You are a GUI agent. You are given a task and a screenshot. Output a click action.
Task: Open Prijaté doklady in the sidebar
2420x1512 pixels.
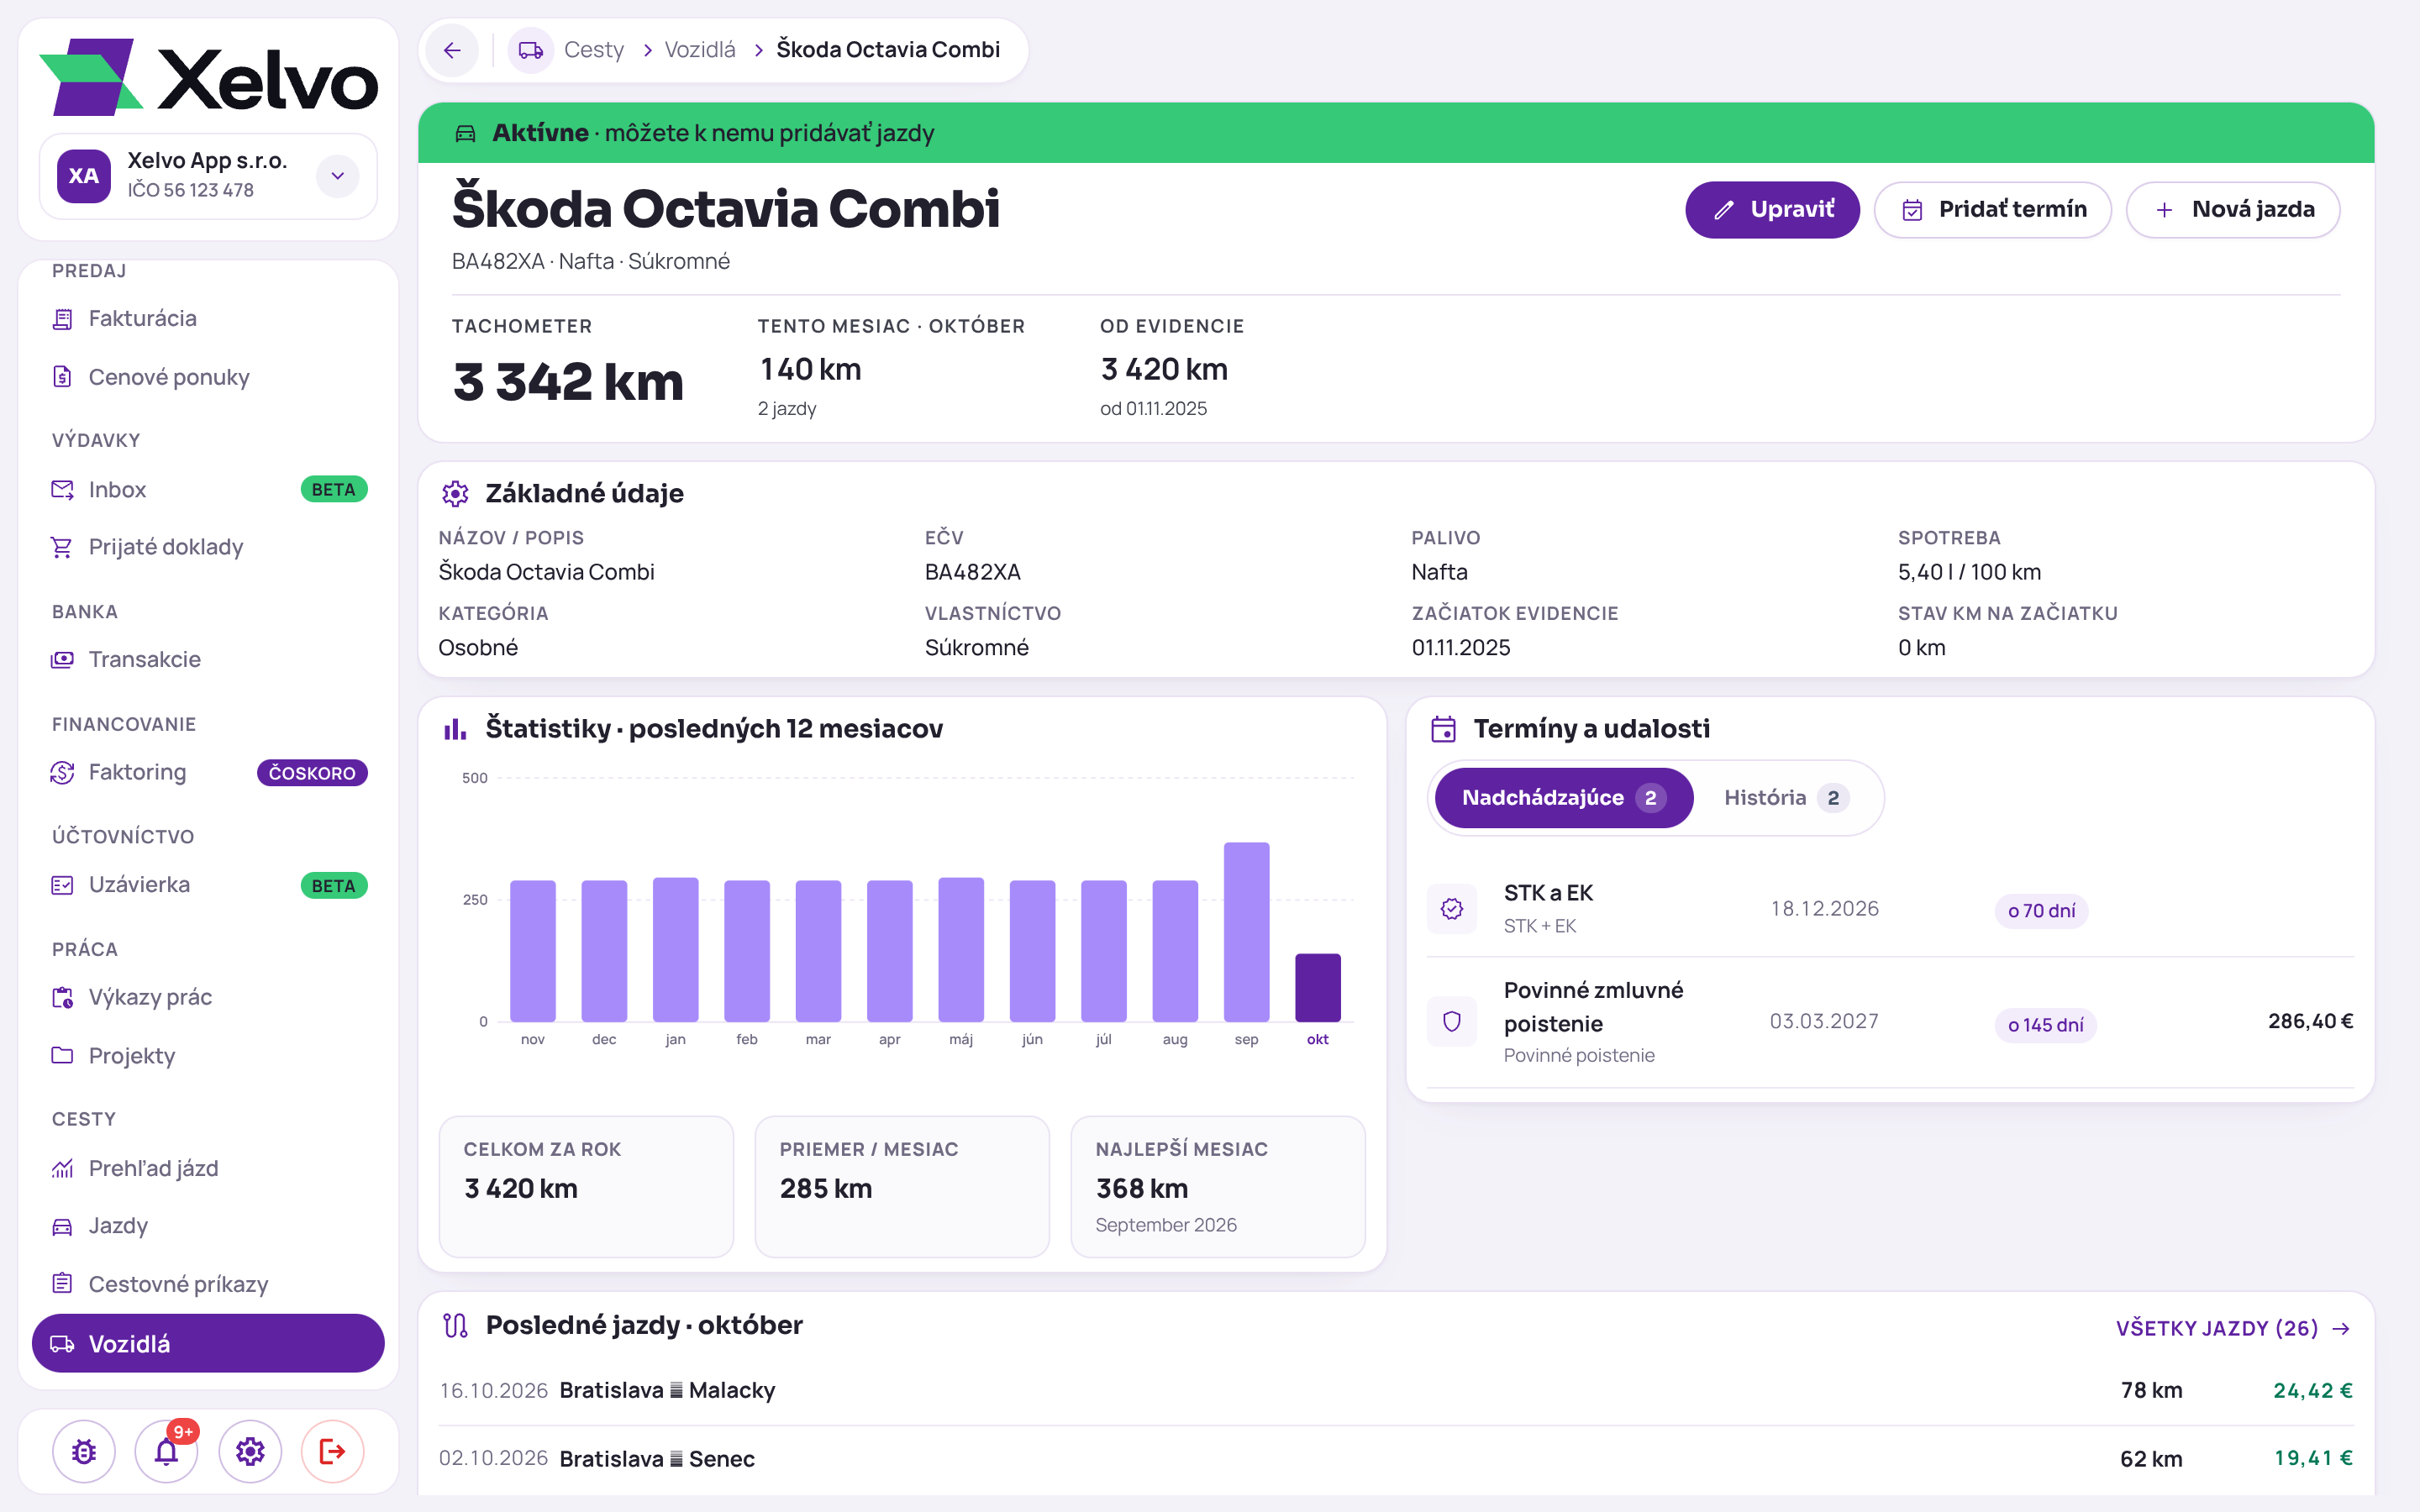[208, 547]
